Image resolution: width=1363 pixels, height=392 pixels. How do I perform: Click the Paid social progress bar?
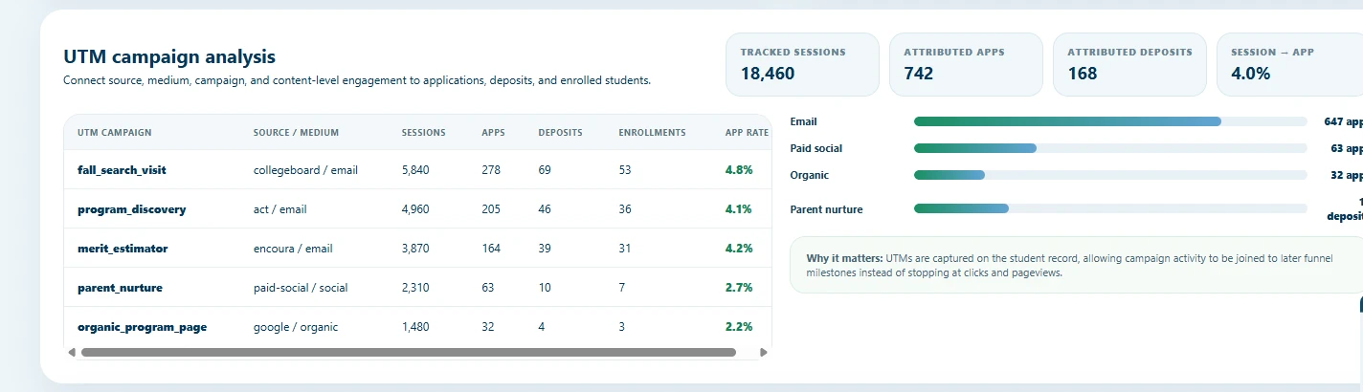coord(1110,148)
